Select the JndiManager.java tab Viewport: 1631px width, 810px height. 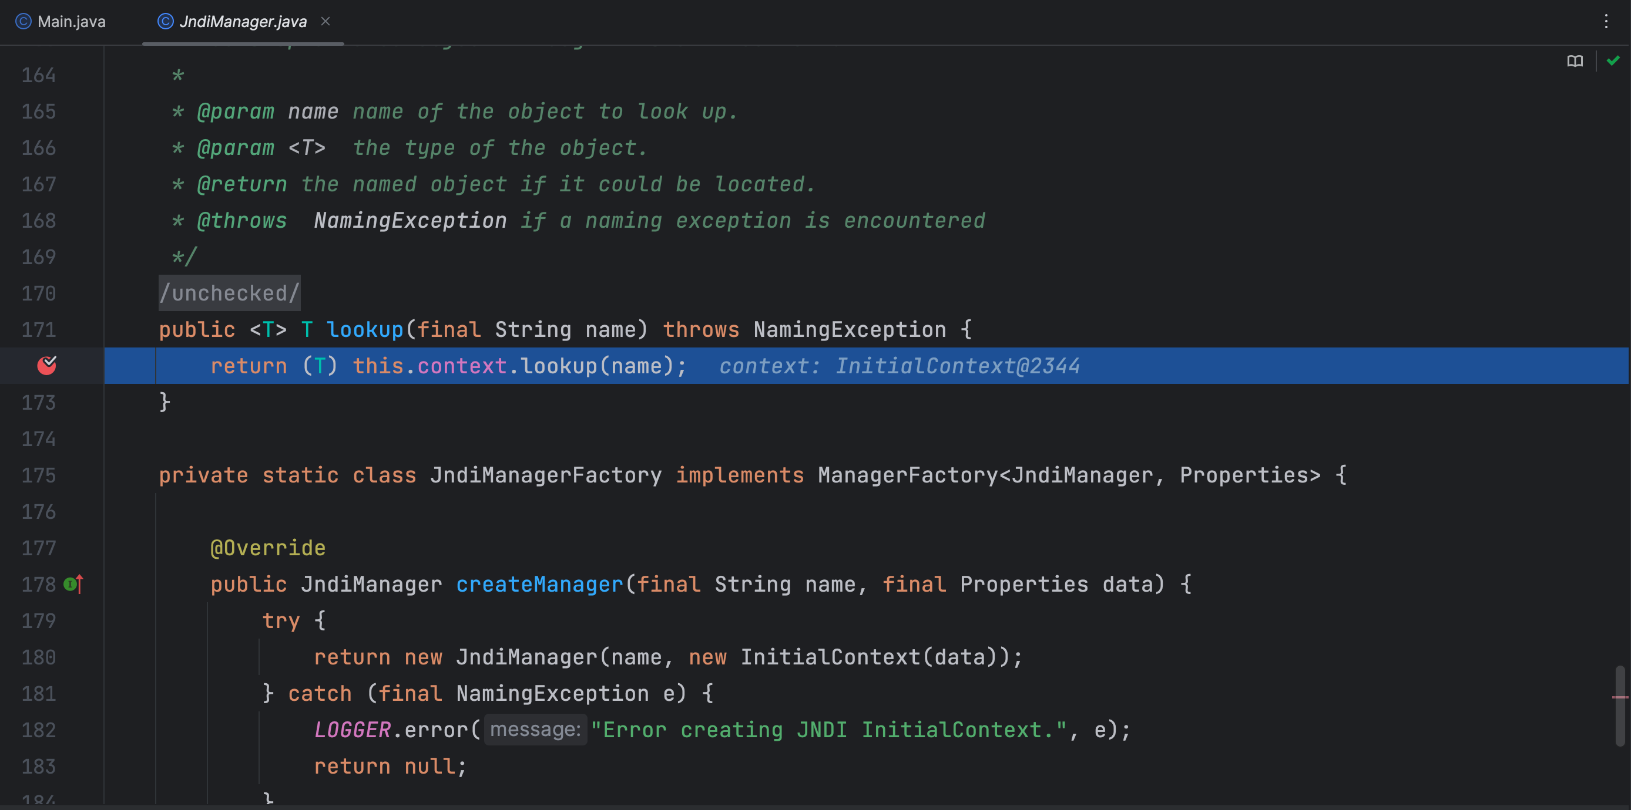click(243, 22)
